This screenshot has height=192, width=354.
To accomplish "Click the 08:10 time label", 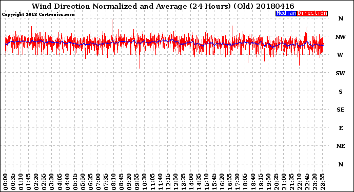I will point(113,182).
